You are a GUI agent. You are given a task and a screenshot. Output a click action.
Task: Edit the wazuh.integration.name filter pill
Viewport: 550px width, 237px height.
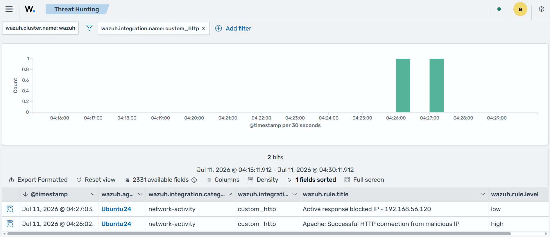[x=150, y=28]
